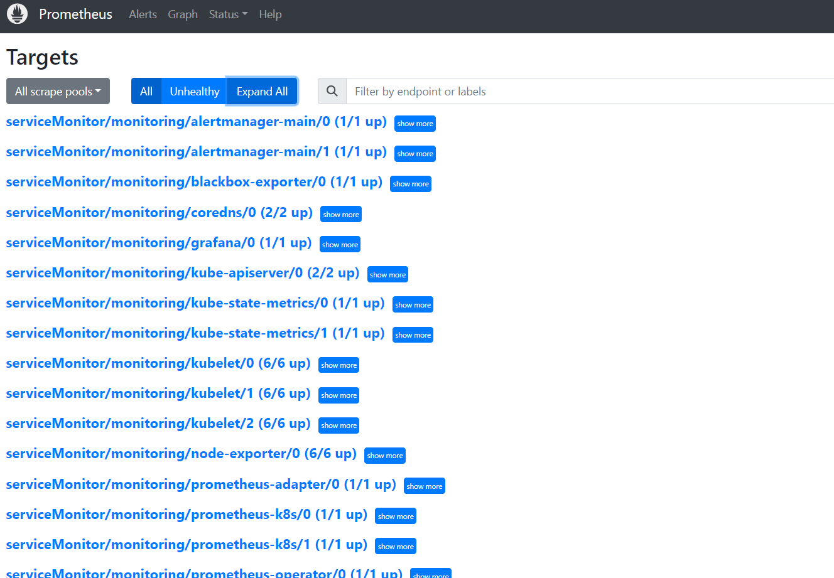Viewport: 834px width, 578px height.
Task: Select the All targets filter
Action: 146,91
